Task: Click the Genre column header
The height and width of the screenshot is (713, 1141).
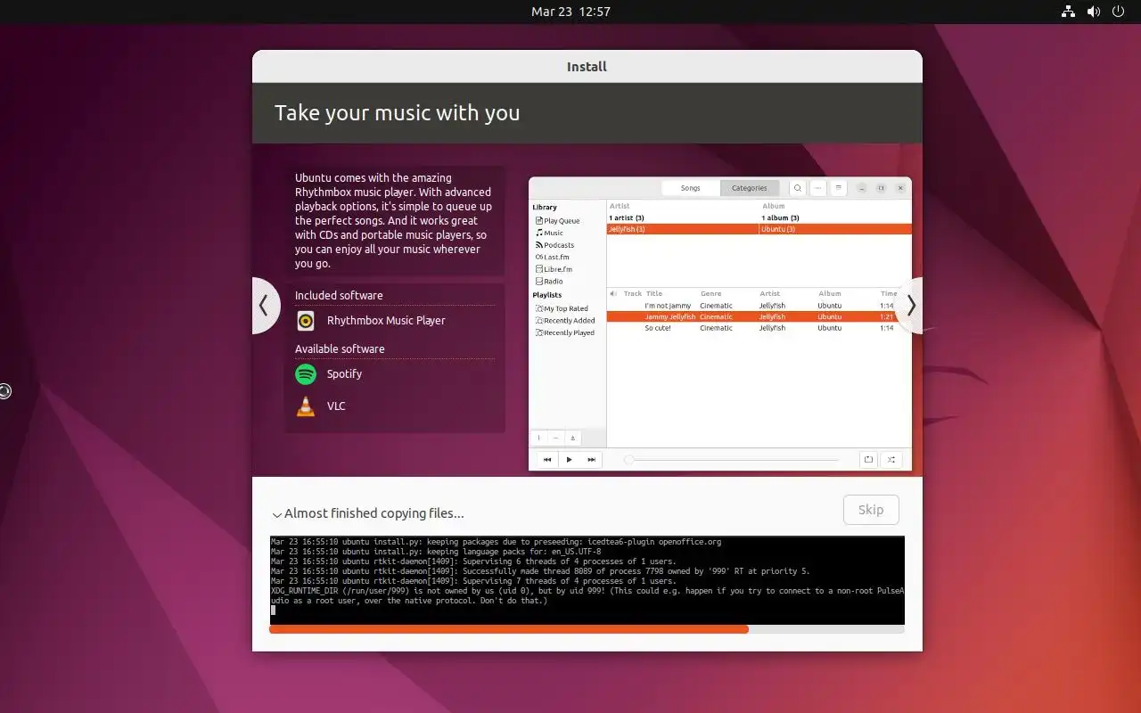Action: tap(710, 293)
